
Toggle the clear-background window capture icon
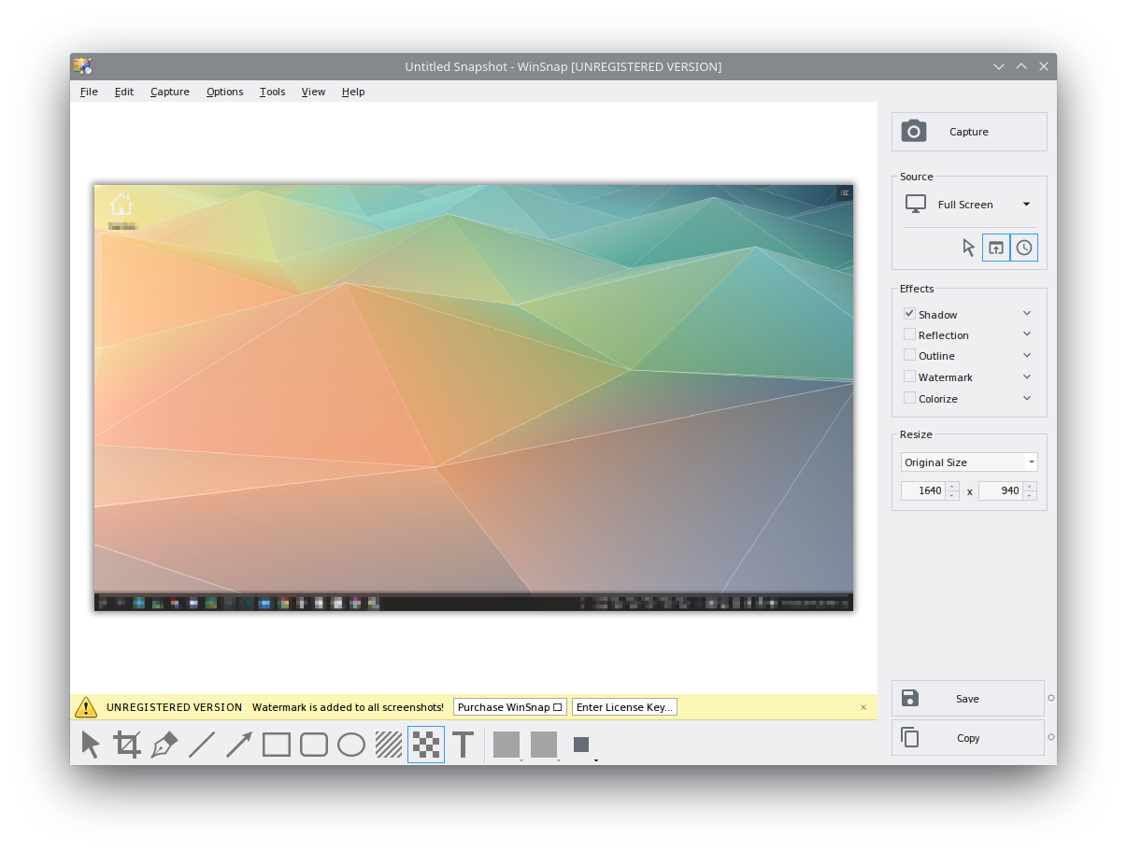996,248
